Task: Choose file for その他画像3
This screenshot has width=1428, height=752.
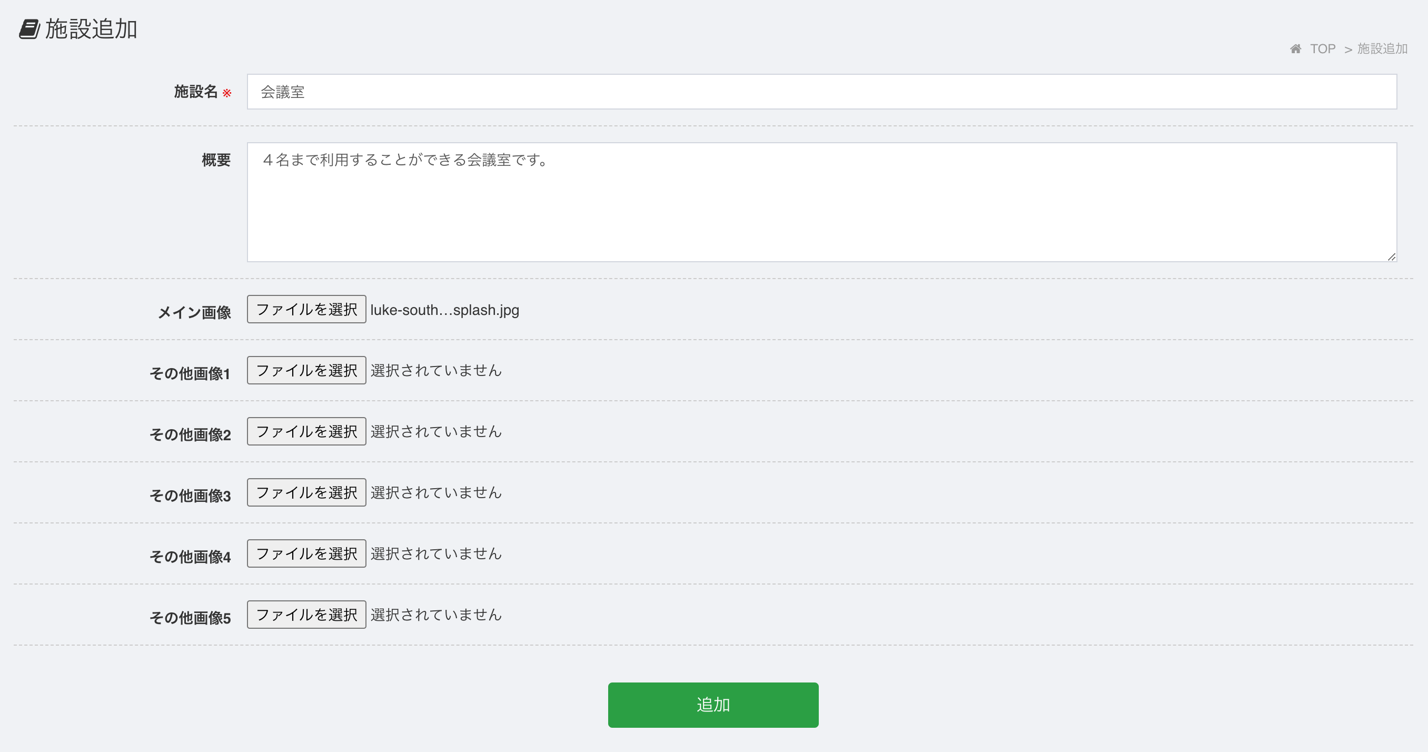Action: coord(306,492)
